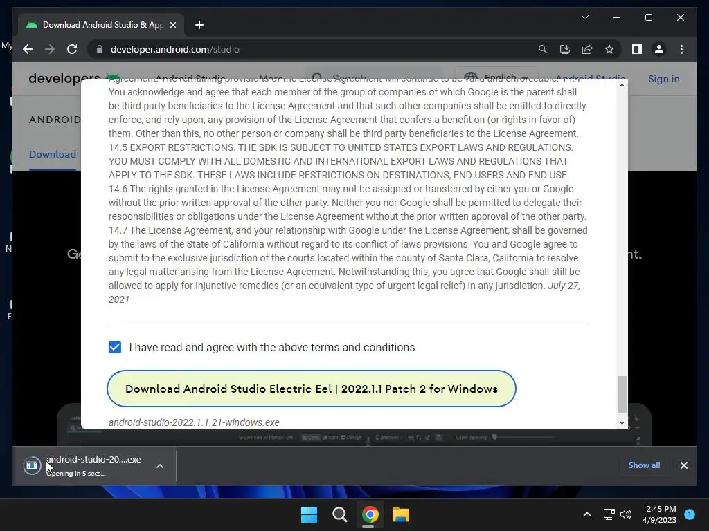The height and width of the screenshot is (531, 709).
Task: Close the downloads bar
Action: [x=683, y=465]
